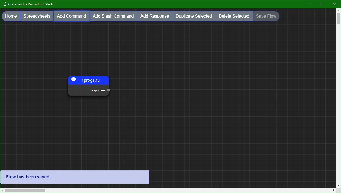This screenshot has width=341, height=193.
Task: Open the Spreadsheets section
Action: pos(37,16)
